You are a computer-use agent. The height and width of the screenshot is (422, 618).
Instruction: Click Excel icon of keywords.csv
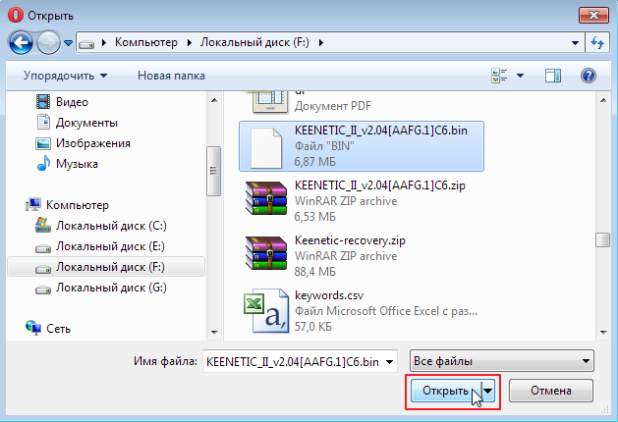pos(266,311)
